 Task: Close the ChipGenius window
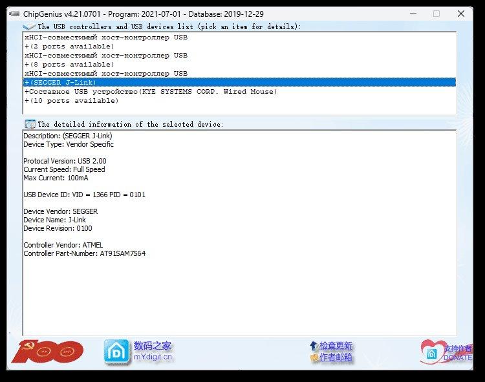click(461, 14)
